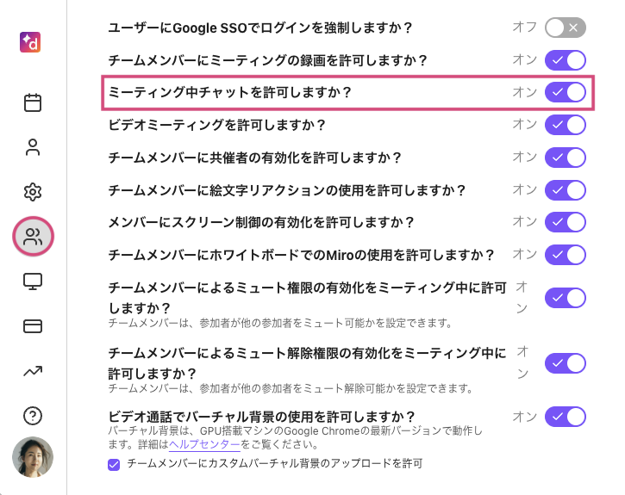Open the help question mark icon
This screenshot has height=495, width=625.
[x=33, y=416]
